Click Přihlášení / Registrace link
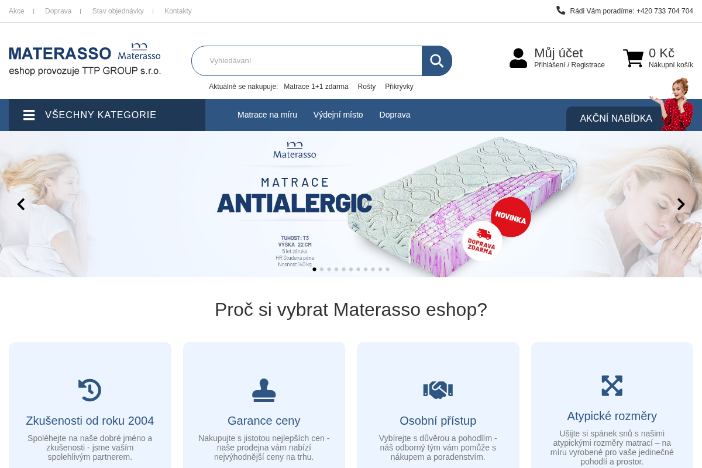 pyautogui.click(x=569, y=65)
